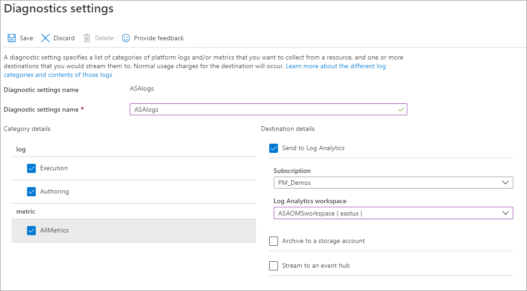
Task: Click the Delete trash icon
Action: coord(87,38)
